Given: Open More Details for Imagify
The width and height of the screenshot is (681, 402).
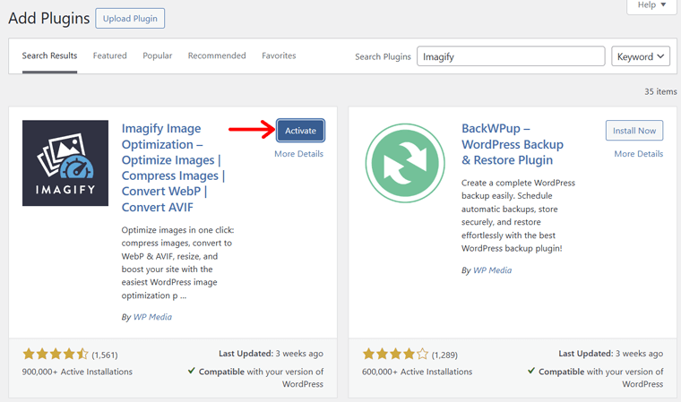Looking at the screenshot, I should pos(298,154).
